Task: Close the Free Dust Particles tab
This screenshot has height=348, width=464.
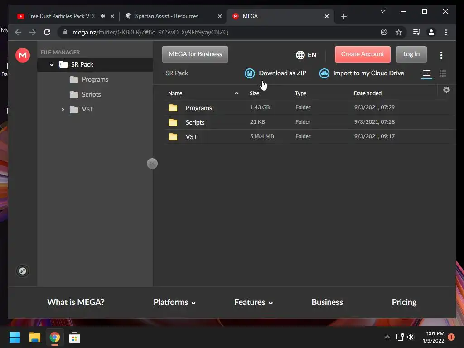Action: coord(112,16)
